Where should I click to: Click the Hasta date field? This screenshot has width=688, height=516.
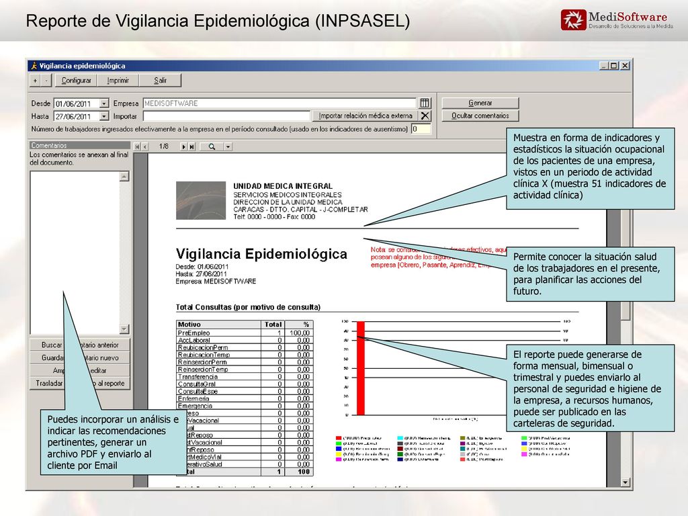click(77, 116)
